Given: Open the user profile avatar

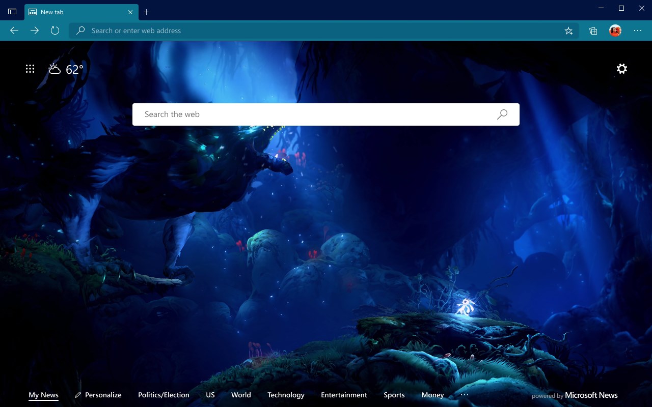Looking at the screenshot, I should (615, 31).
